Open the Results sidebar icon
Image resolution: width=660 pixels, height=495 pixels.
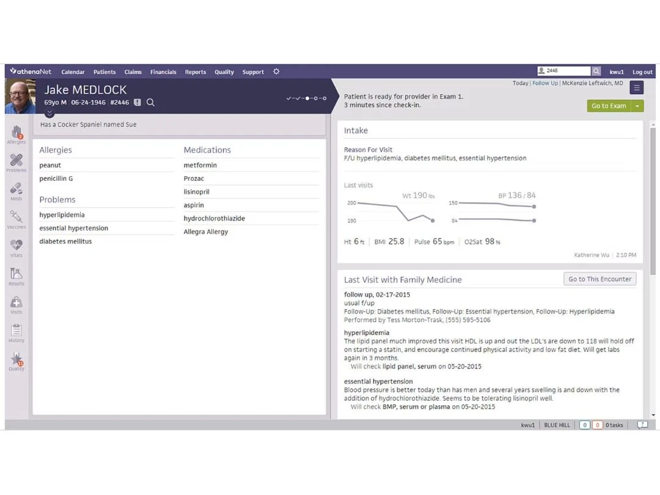16,277
